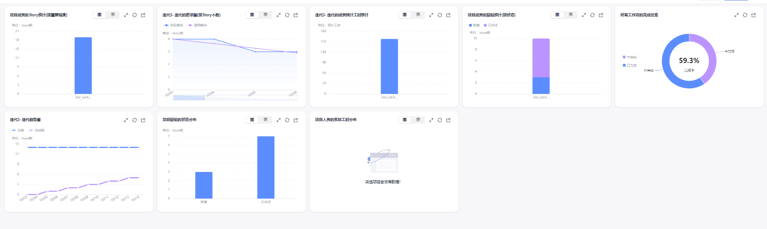Open 迭代趋势图 card in fullscreen
Viewport: 767px width, 229px height.
pyautogui.click(x=126, y=120)
